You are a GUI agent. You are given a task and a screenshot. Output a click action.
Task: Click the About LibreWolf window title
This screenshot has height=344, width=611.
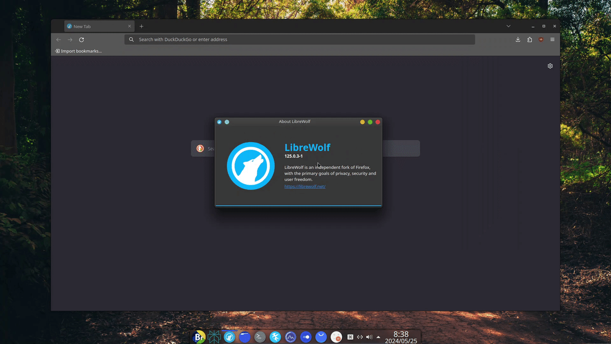[294, 122]
